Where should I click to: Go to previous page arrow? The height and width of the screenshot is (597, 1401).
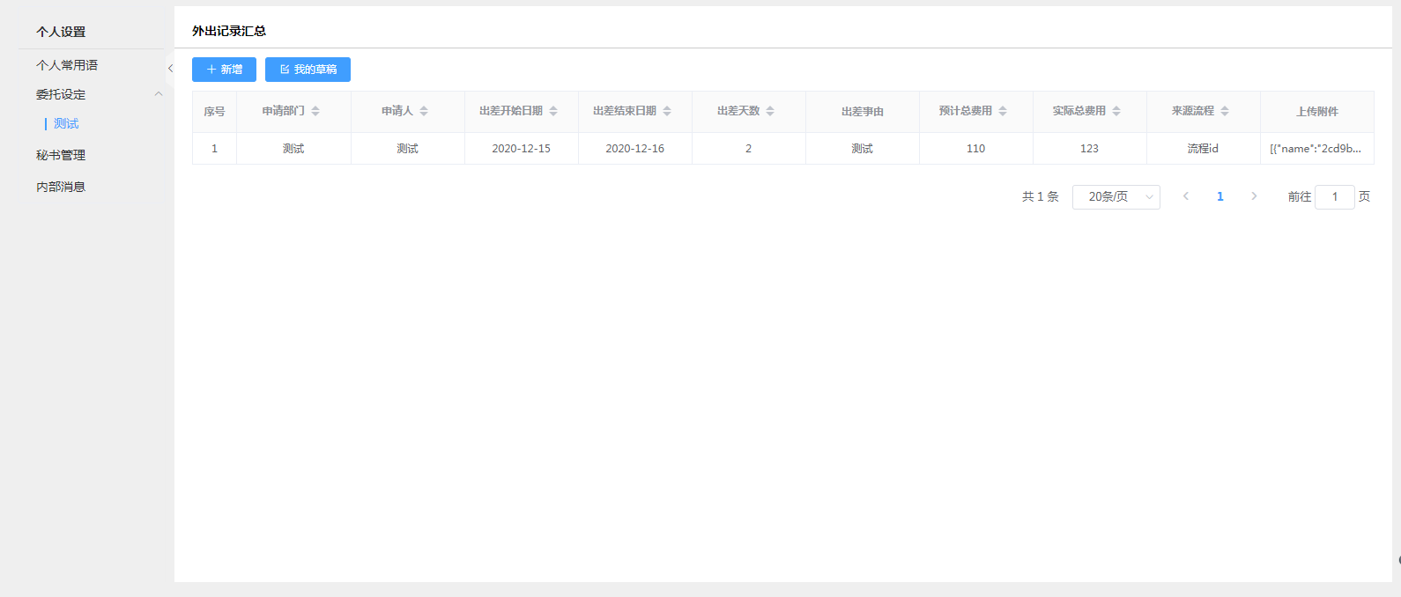(1186, 196)
